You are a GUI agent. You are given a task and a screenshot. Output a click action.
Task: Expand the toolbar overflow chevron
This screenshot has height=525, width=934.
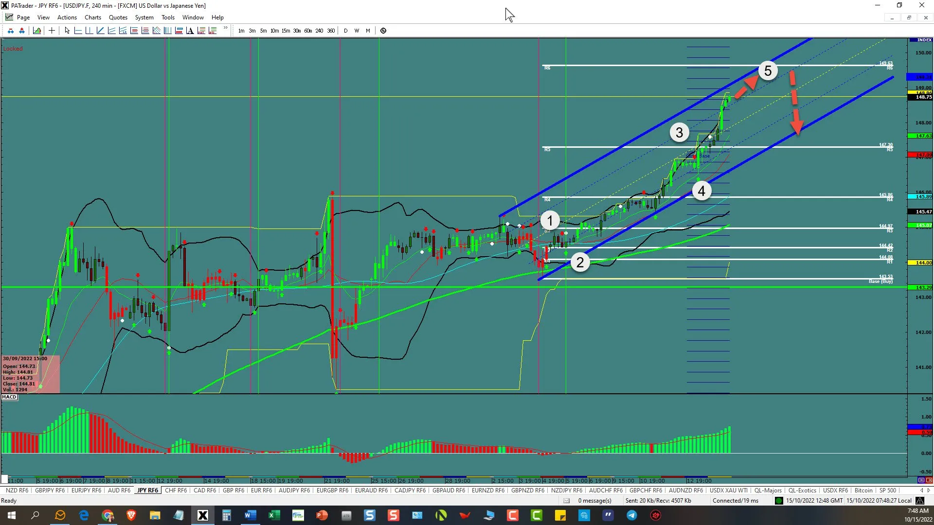226,28
